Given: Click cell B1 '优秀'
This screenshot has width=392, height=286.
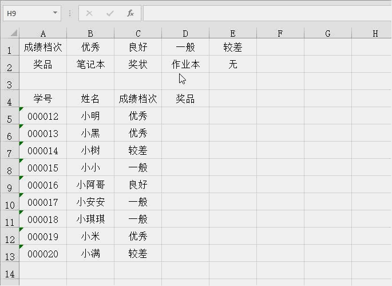Looking at the screenshot, I should point(90,47).
